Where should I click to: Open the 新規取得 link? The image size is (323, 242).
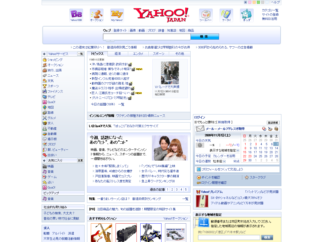click(x=224, y=122)
